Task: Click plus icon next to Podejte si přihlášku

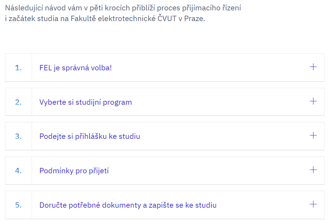Action: [313, 136]
